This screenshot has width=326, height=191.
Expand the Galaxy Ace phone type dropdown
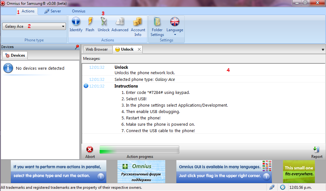34,26
